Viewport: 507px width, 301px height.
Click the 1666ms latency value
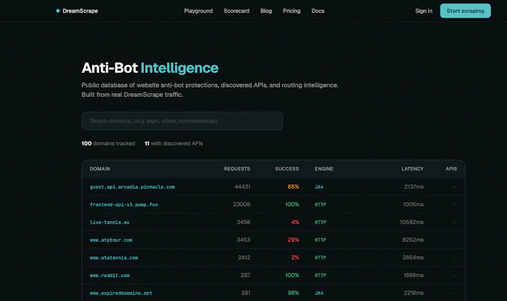point(414,275)
